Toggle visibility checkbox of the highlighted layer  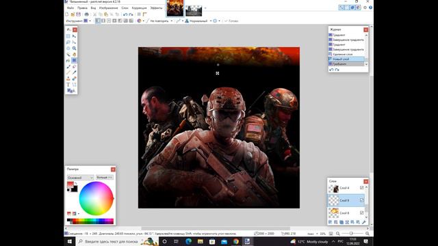tap(362, 200)
